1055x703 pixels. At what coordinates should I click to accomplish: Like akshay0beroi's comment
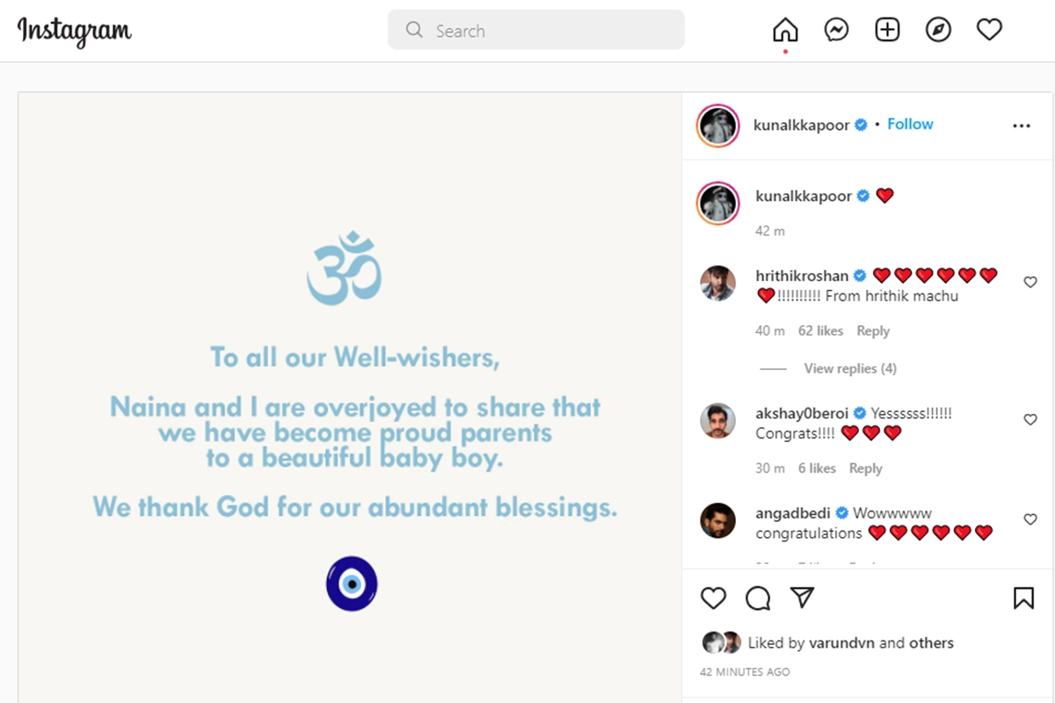coord(1030,420)
